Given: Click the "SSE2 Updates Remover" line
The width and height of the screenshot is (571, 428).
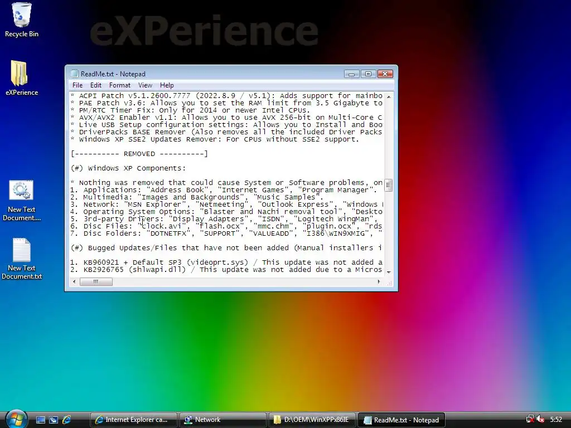Looking at the screenshot, I should coord(215,139).
